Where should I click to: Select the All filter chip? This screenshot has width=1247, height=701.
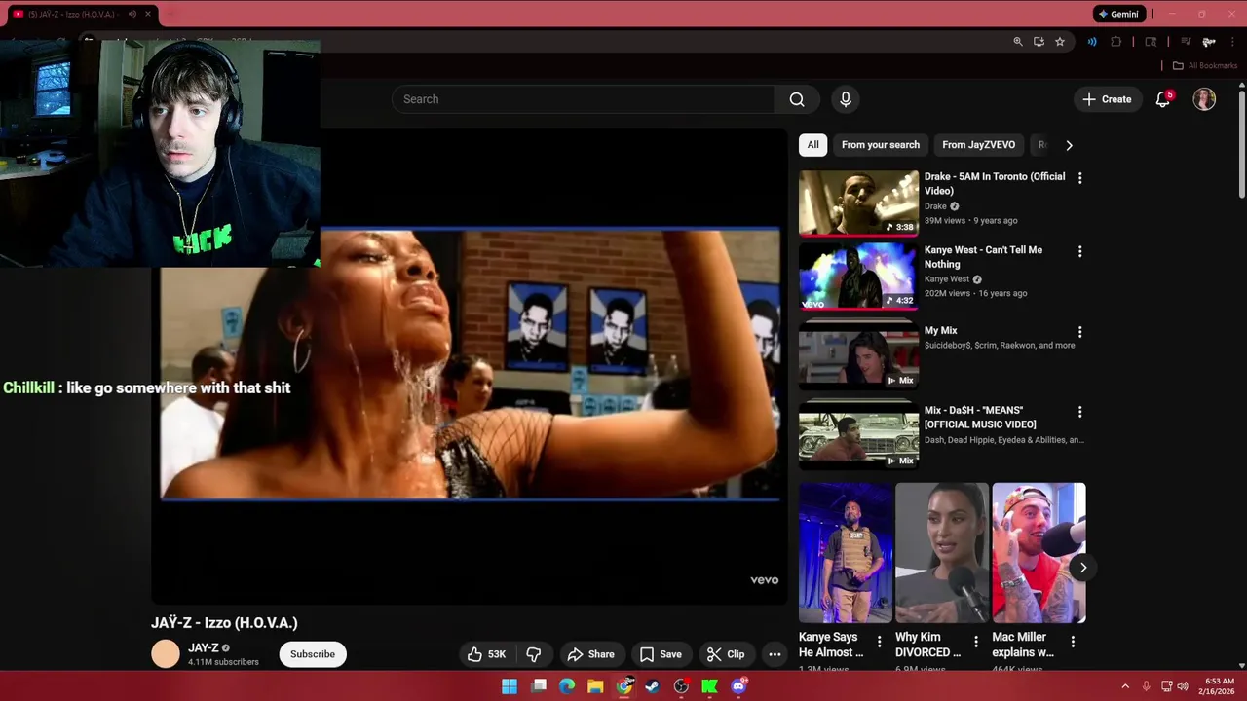[x=812, y=145]
